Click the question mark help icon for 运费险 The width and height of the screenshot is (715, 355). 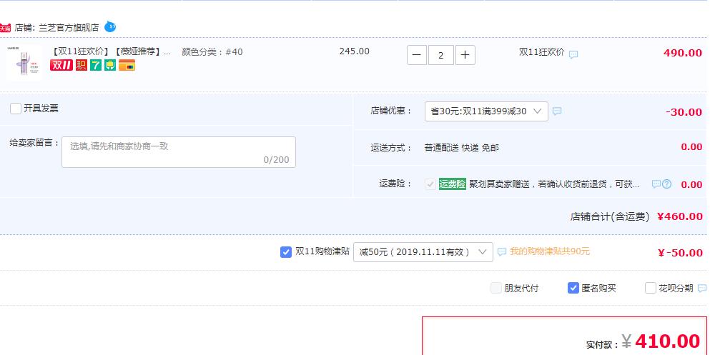tap(666, 184)
